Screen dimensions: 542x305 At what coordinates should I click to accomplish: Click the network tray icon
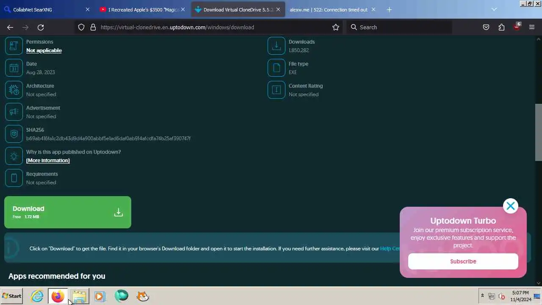coord(492,296)
